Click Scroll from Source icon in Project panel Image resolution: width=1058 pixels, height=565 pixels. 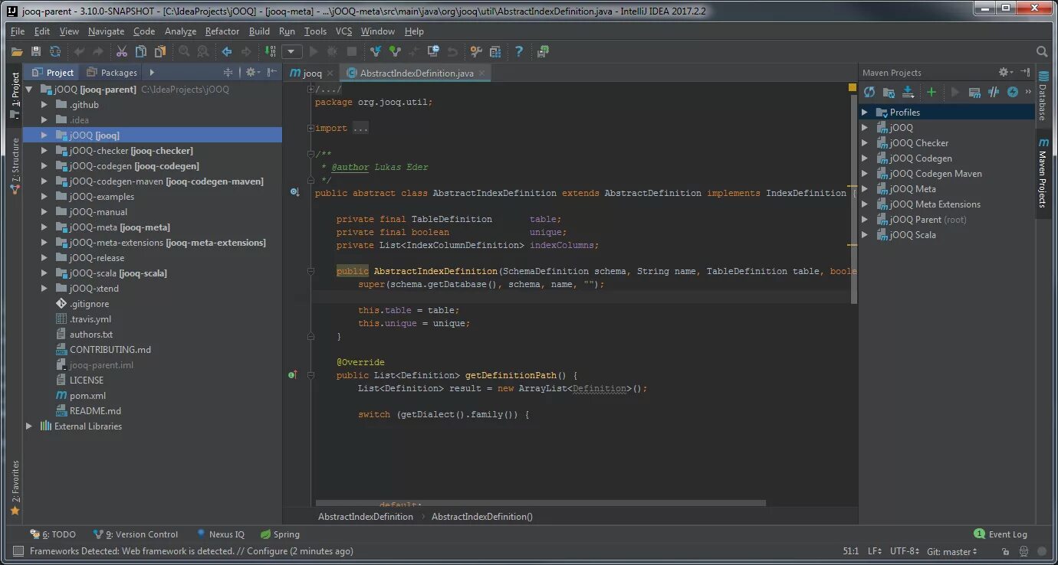click(x=228, y=72)
